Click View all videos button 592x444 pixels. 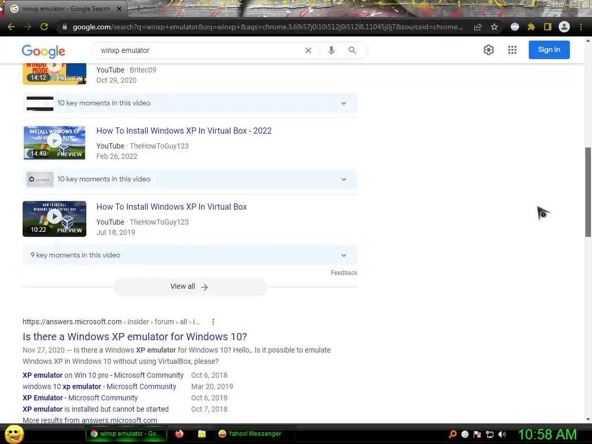[190, 287]
